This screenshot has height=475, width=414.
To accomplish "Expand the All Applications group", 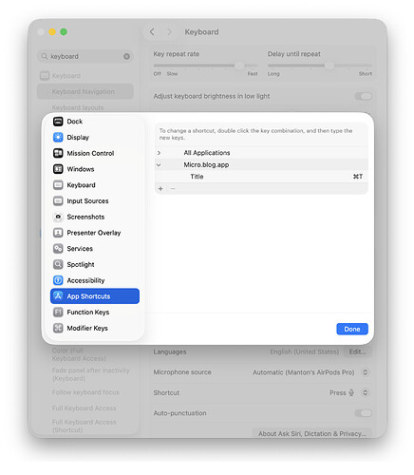I will pos(159,153).
